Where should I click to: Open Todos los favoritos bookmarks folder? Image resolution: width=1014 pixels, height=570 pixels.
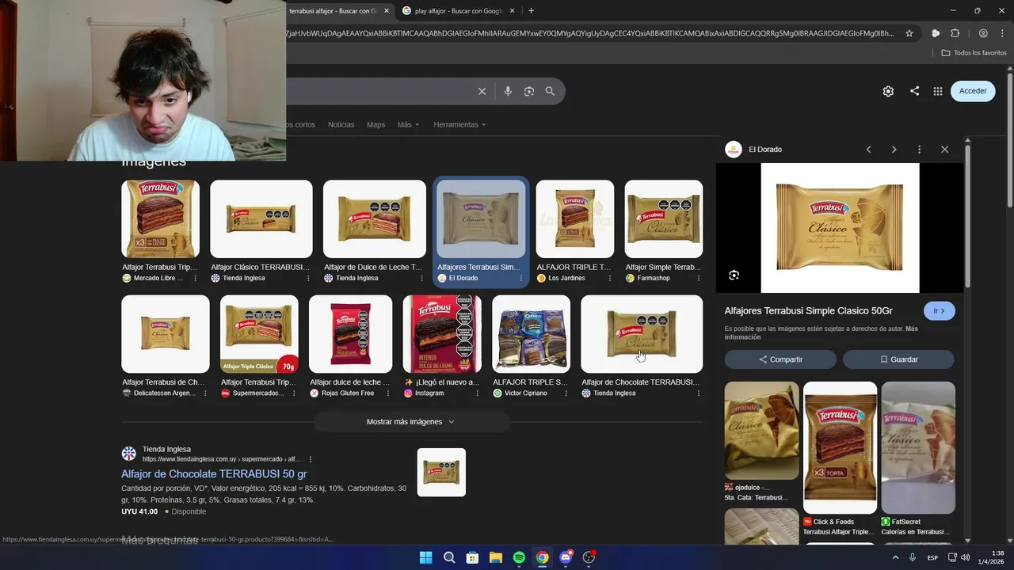(x=974, y=52)
